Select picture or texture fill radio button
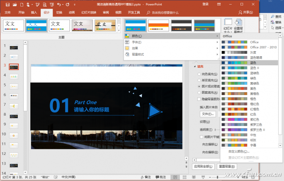The width and height of the screenshot is (284, 181). point(199,86)
